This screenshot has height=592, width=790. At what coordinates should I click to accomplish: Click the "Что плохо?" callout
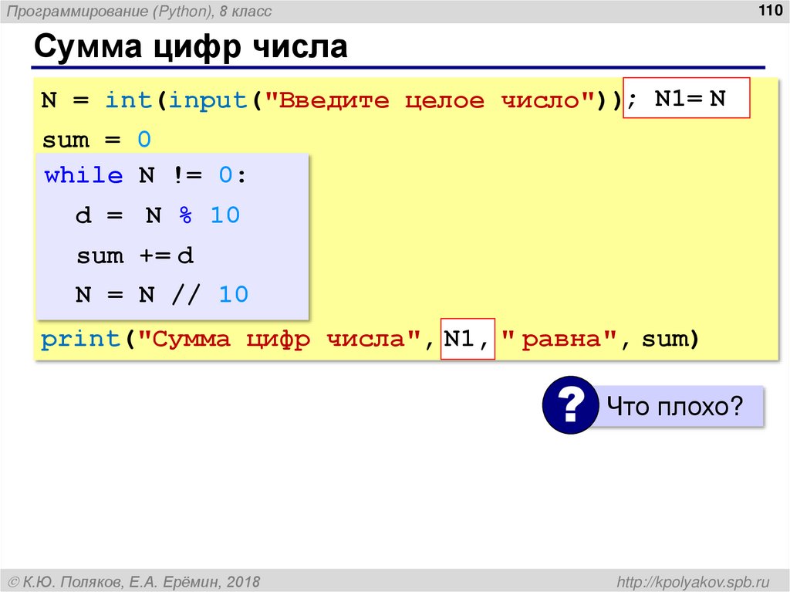[676, 406]
